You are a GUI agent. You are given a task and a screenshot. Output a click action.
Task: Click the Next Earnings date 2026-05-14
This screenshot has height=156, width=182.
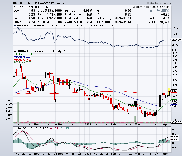(x=123, y=22)
